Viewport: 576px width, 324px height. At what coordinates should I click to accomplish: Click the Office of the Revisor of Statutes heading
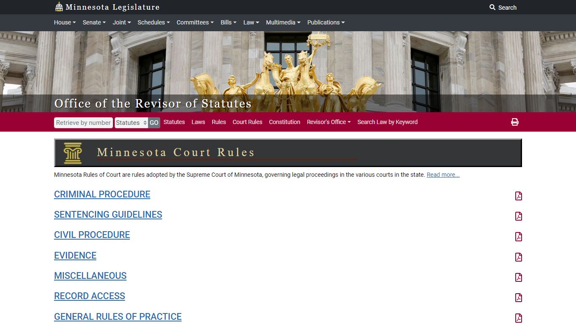pos(153,103)
